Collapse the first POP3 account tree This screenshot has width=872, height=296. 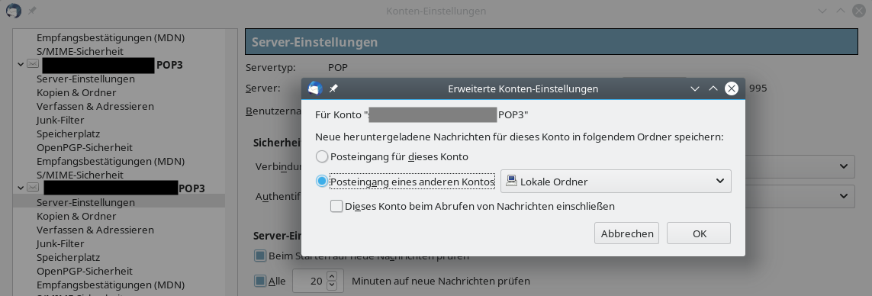pos(21,65)
